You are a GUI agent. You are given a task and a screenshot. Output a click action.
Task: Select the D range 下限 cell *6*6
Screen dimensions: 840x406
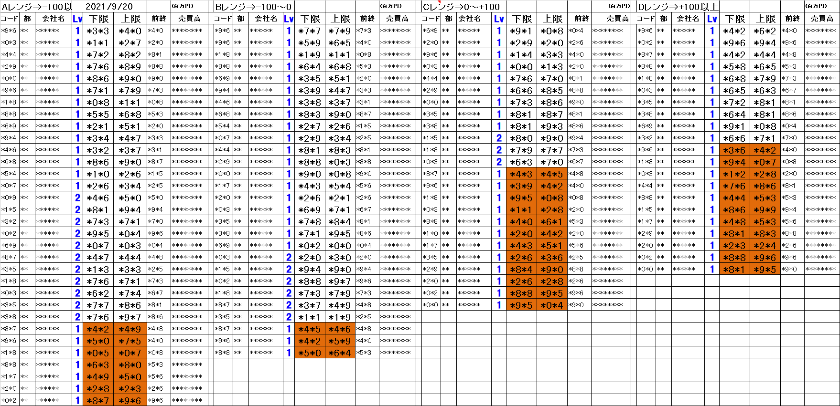point(735,138)
